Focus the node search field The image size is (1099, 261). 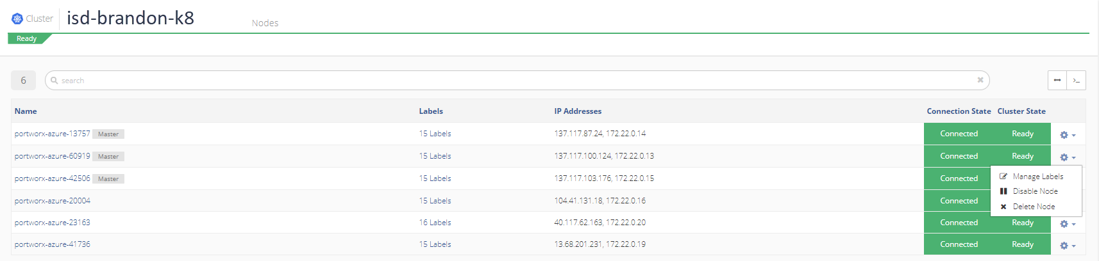tap(517, 80)
